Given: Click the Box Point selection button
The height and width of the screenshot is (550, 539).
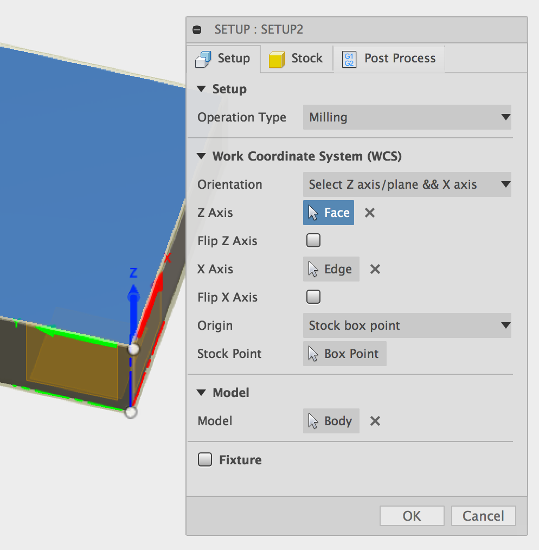Looking at the screenshot, I should [344, 354].
